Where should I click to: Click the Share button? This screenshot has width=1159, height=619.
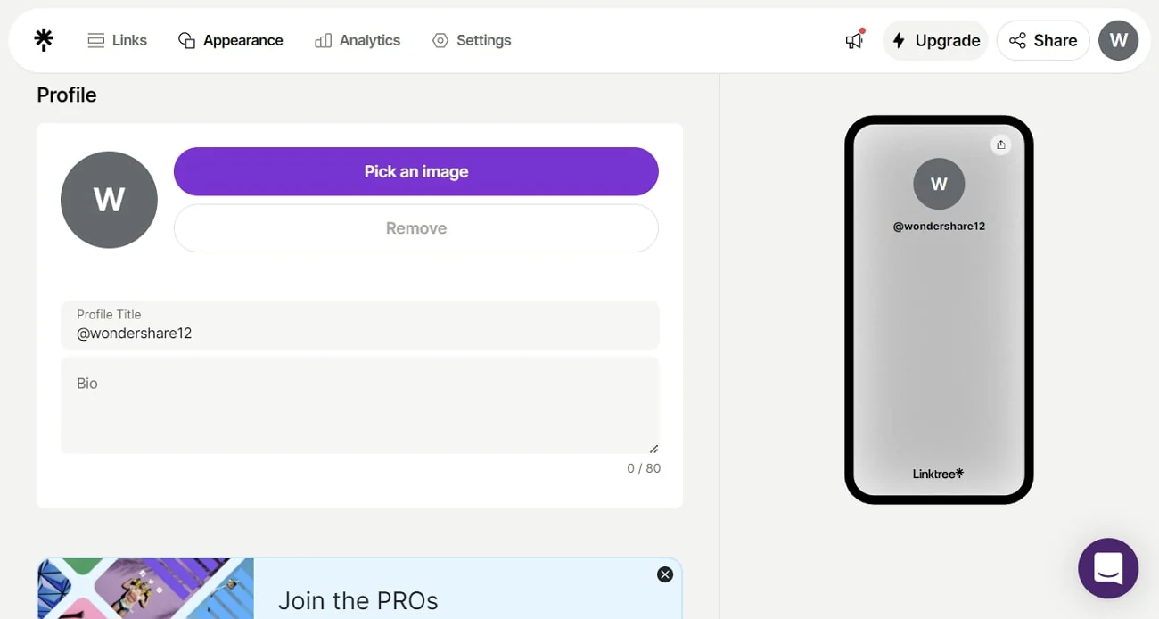coord(1043,40)
